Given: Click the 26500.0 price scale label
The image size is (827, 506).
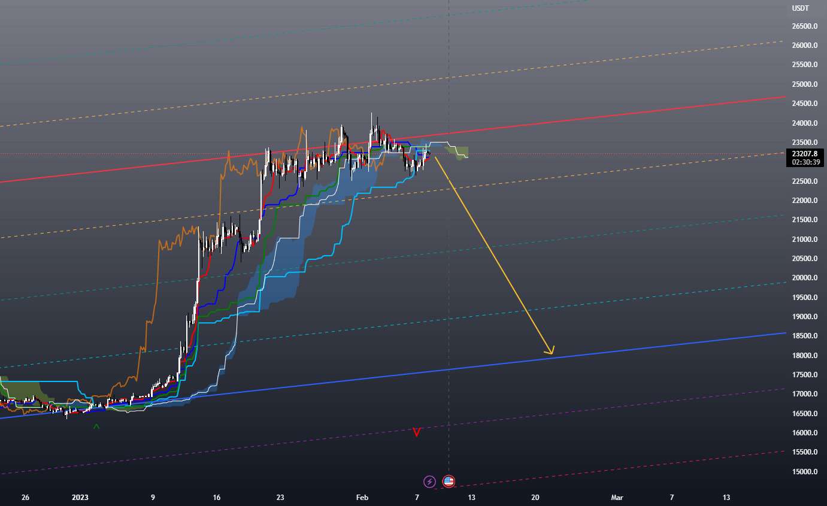Looking at the screenshot, I should (x=804, y=26).
